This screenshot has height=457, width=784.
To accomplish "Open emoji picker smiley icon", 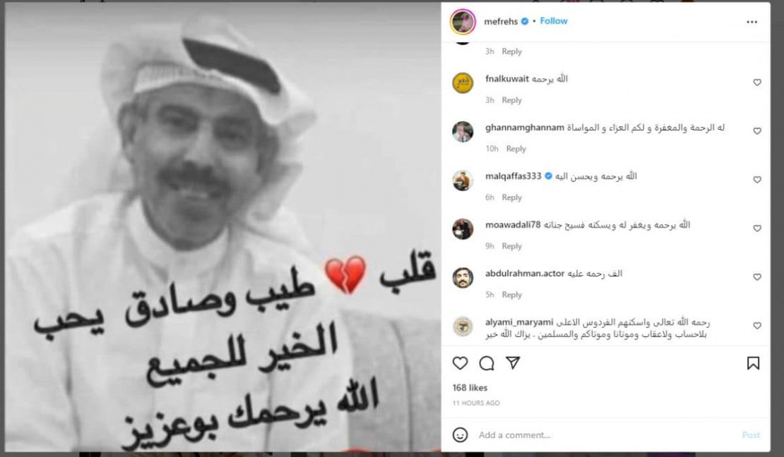I will (460, 434).
